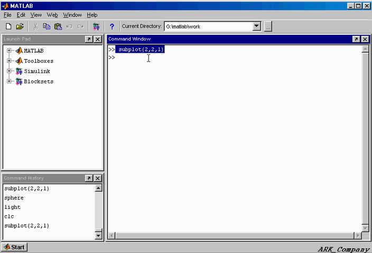Click the New file toolbar icon
The width and height of the screenshot is (372, 253).
click(8, 26)
